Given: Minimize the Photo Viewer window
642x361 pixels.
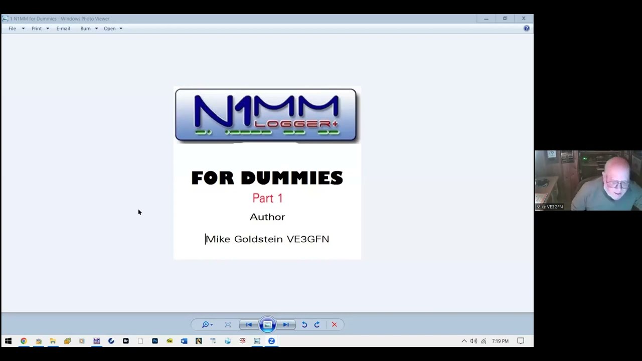Looking at the screenshot, I should tap(486, 19).
